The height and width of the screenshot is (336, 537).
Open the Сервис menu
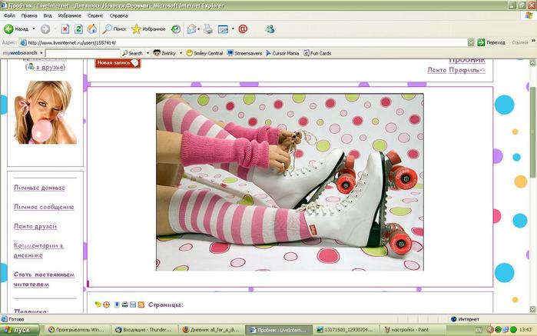(94, 16)
